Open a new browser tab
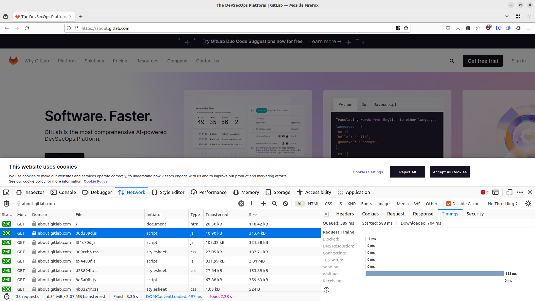 point(81,17)
